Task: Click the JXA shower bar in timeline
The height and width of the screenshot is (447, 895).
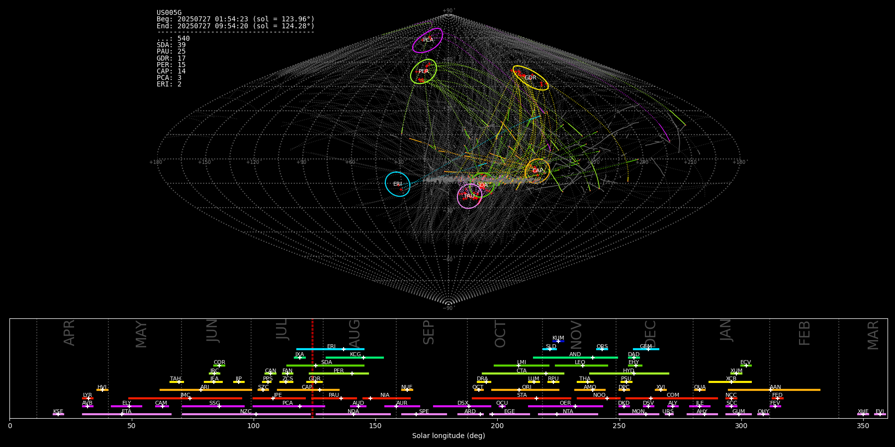Action: (300, 358)
